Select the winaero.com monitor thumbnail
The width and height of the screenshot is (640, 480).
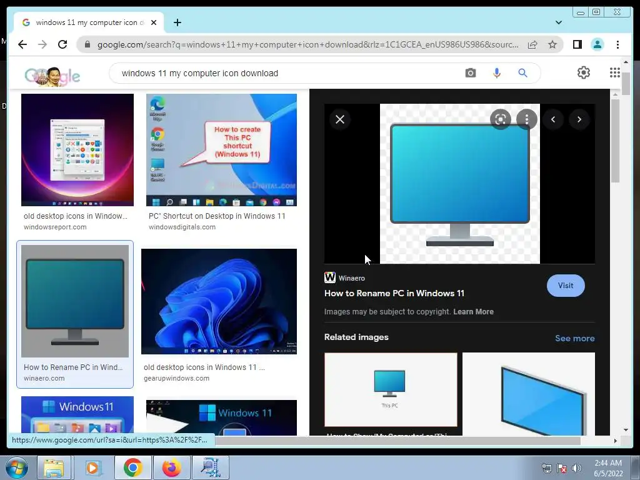[x=75, y=301]
